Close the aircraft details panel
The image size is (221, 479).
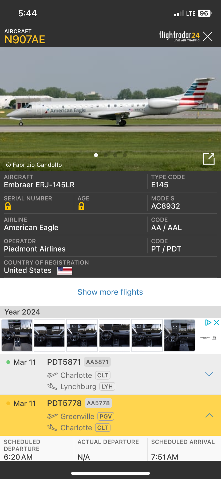208,36
